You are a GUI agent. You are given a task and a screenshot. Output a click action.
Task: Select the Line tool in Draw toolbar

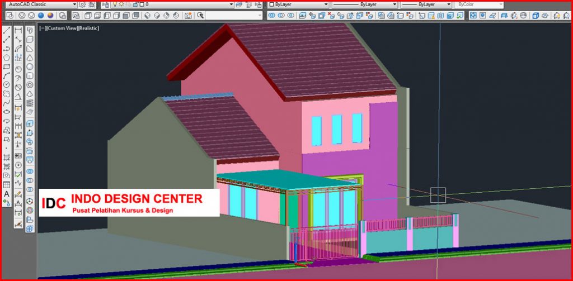tap(7, 31)
